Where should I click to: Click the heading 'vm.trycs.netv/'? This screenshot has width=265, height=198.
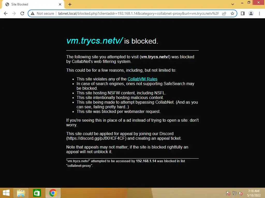point(95,40)
